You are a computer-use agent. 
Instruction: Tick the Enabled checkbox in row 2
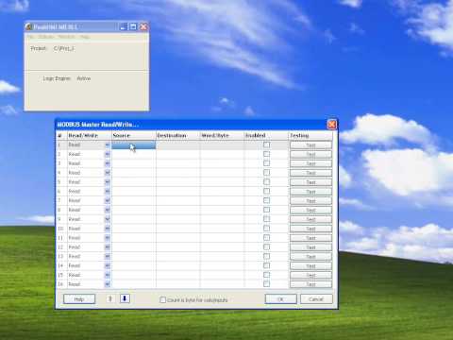point(266,154)
